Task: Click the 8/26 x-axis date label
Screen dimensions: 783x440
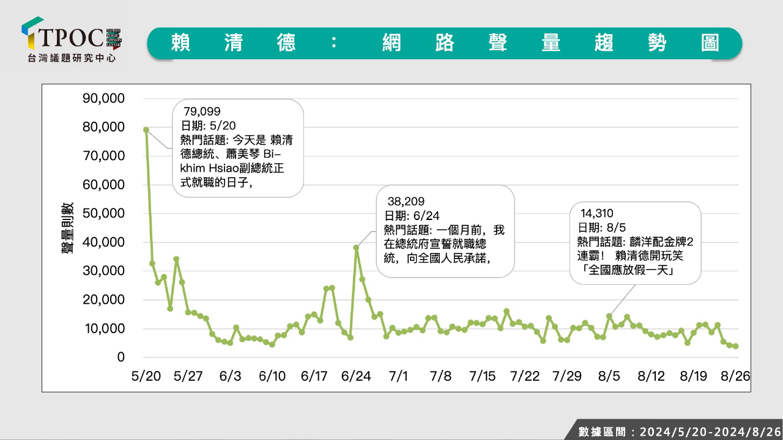Action: click(737, 376)
